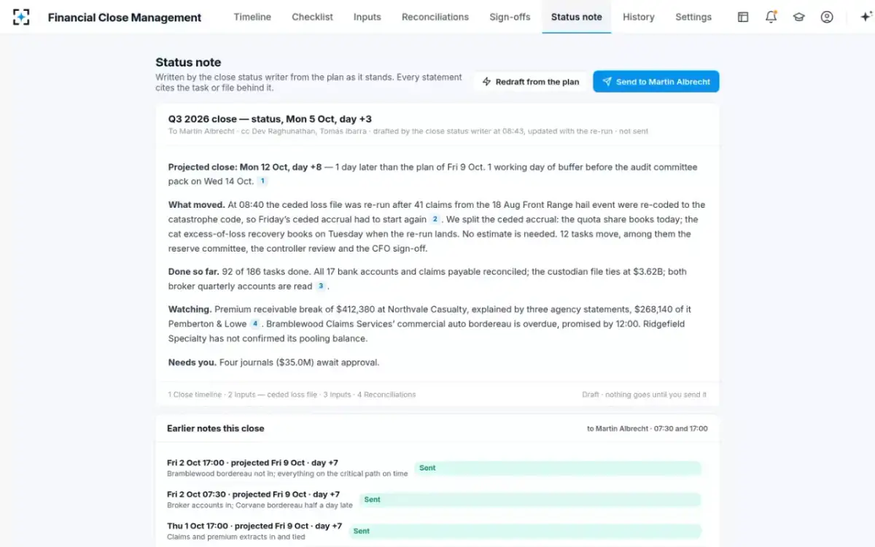Open the learning graduation cap icon
The width and height of the screenshot is (875, 547).
798,17
